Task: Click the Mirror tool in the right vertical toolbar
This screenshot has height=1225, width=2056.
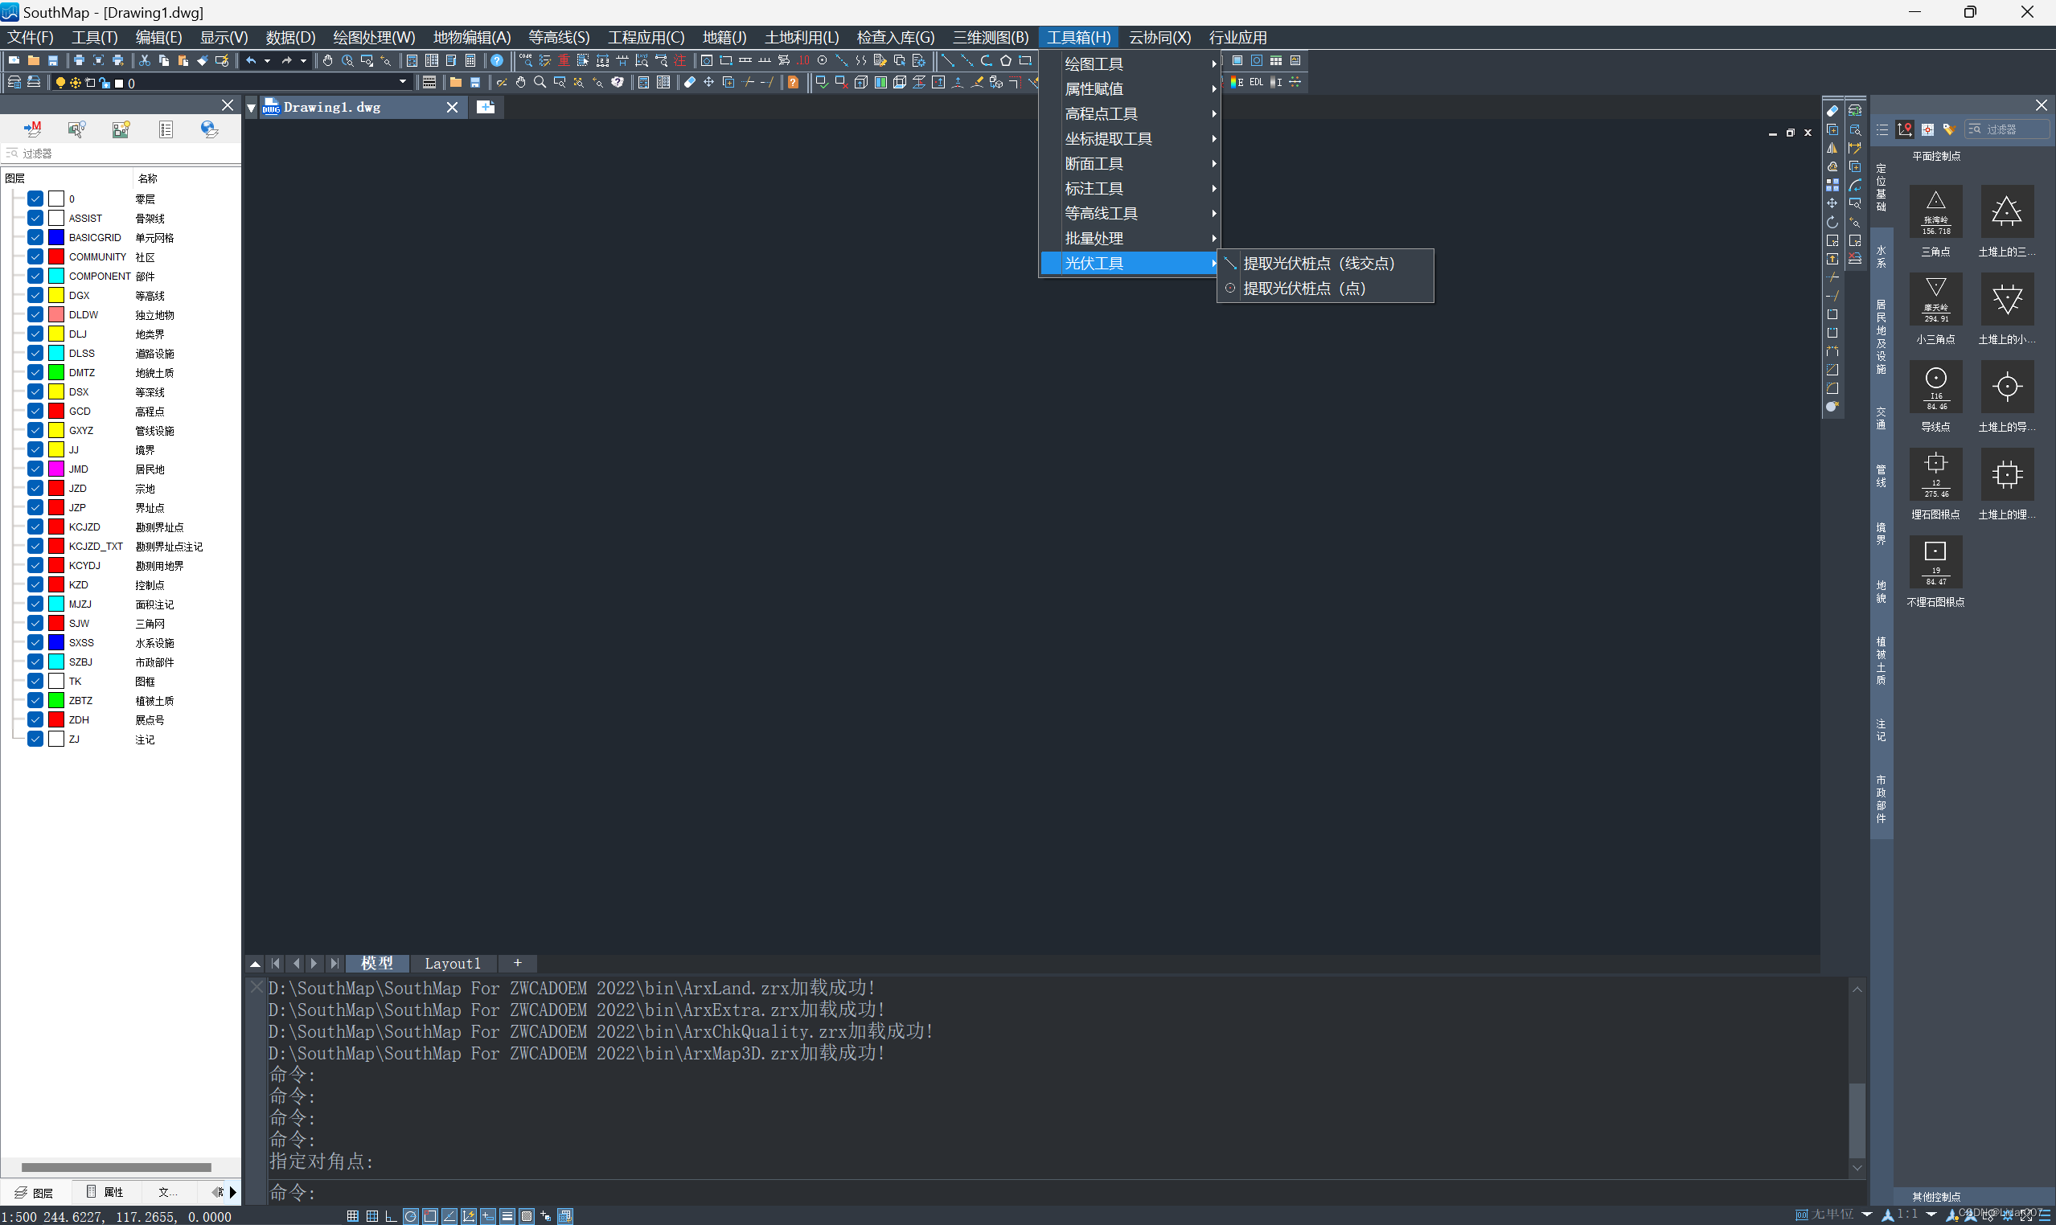Action: tap(1832, 148)
